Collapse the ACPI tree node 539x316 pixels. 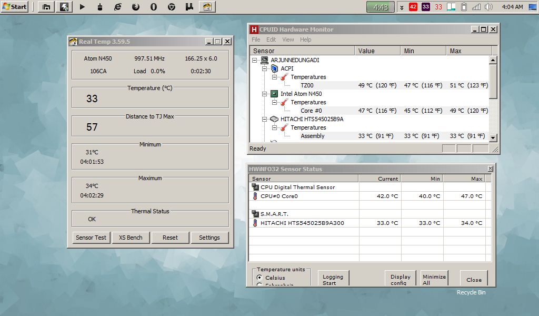click(264, 69)
